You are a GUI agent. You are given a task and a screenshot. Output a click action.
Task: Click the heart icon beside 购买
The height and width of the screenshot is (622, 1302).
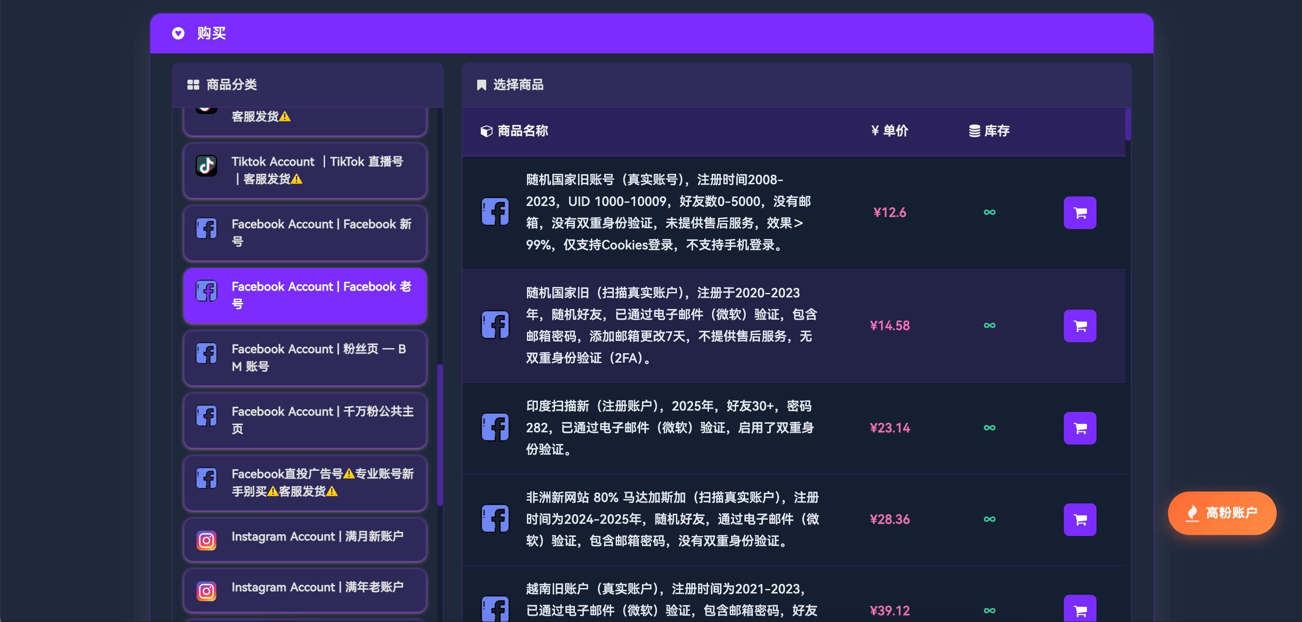pos(178,33)
